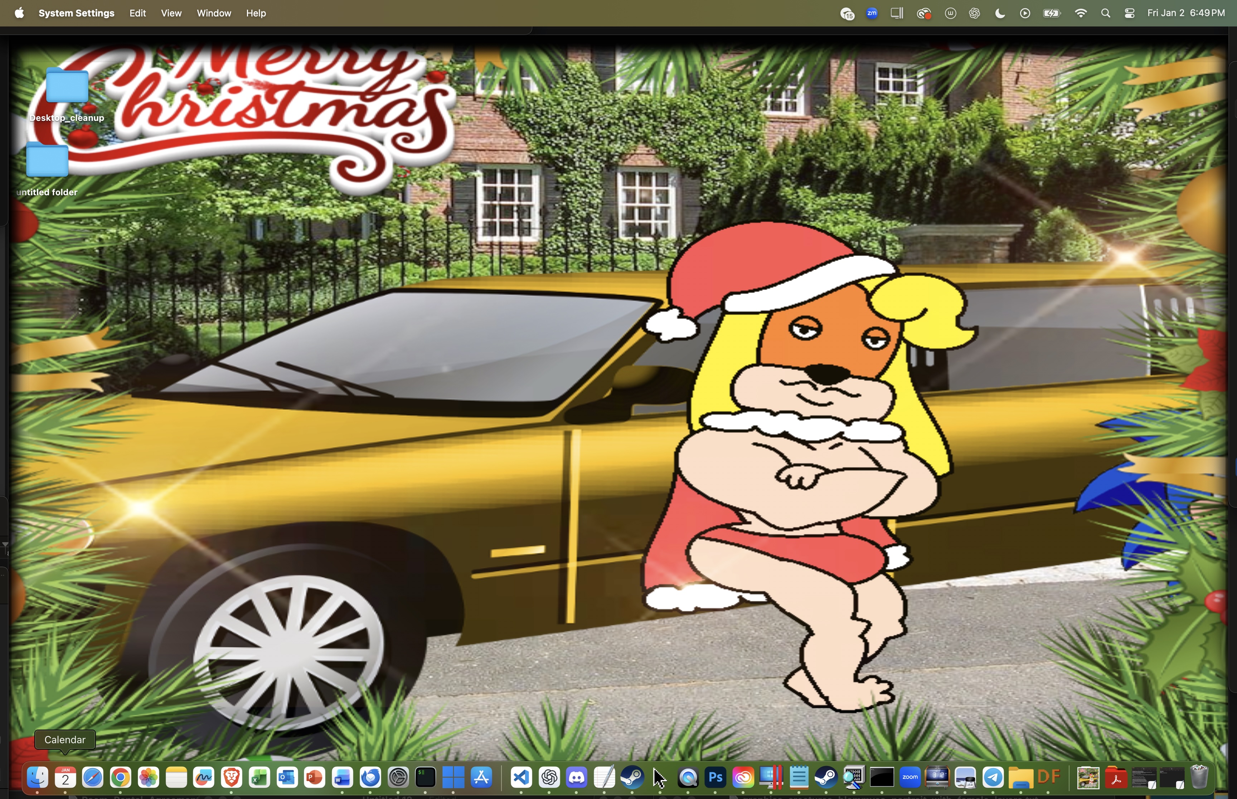1237x799 pixels.
Task: Open Finder from the Dock
Action: (x=37, y=777)
